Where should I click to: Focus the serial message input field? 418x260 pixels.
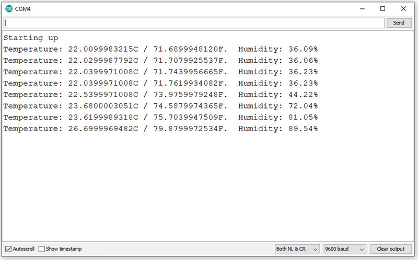(193, 23)
